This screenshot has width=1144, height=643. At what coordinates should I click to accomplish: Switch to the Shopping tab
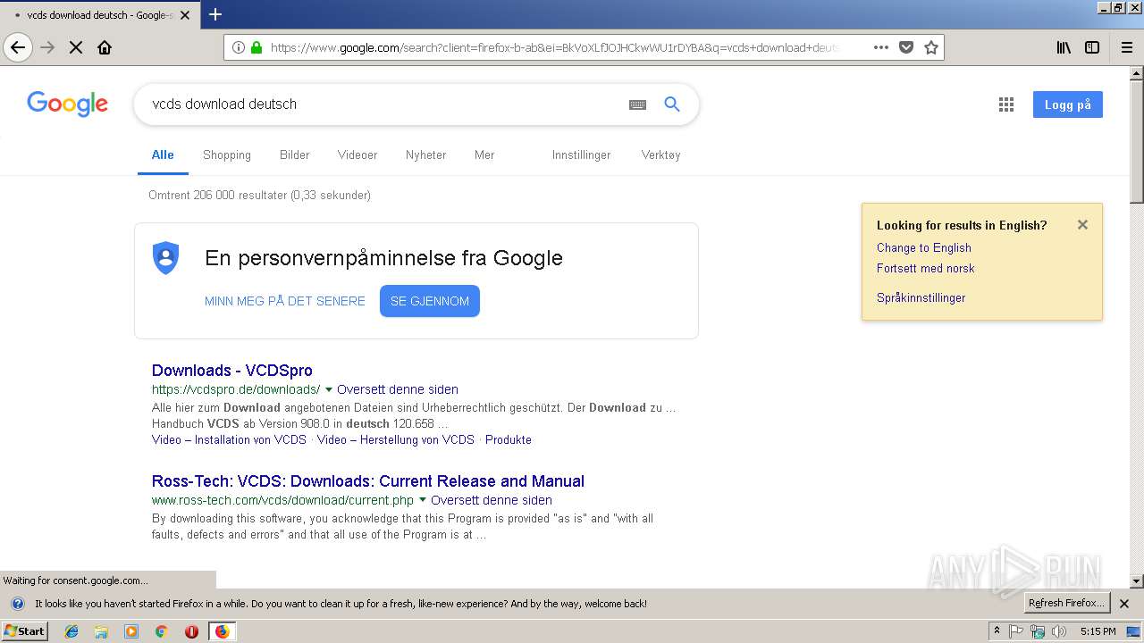point(227,154)
